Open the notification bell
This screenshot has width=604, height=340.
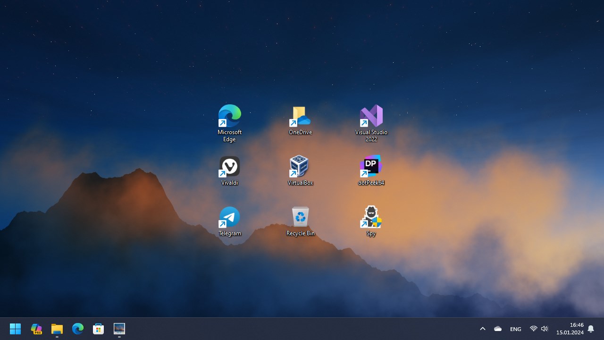(x=591, y=329)
